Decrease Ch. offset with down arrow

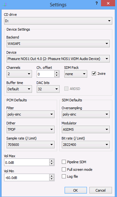pyautogui.click(x=57, y=75)
